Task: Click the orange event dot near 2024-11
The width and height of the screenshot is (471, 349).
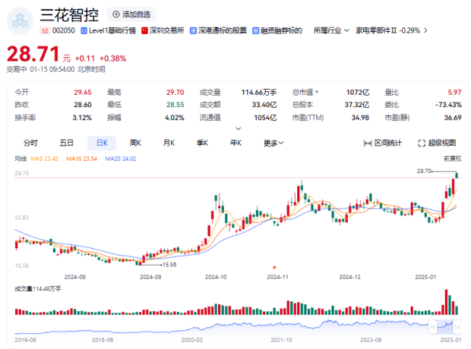Action: tap(274, 267)
